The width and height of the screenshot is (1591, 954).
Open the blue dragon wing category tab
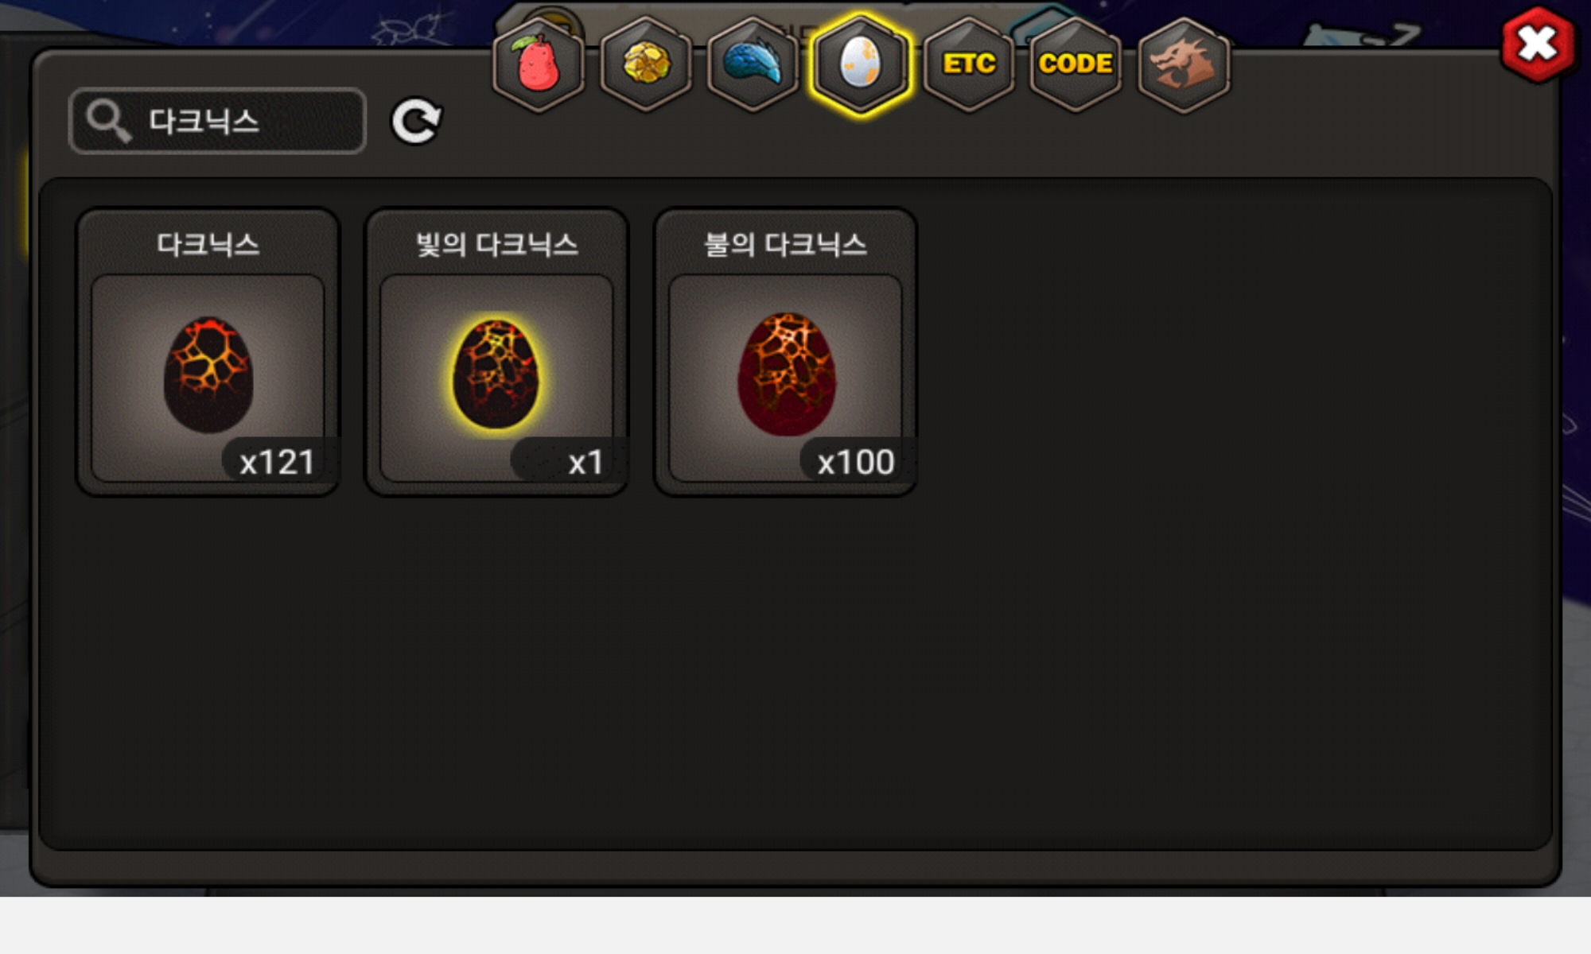pos(753,64)
